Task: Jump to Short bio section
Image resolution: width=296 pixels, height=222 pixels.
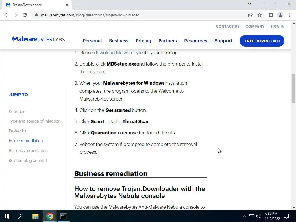Action: coord(17,112)
